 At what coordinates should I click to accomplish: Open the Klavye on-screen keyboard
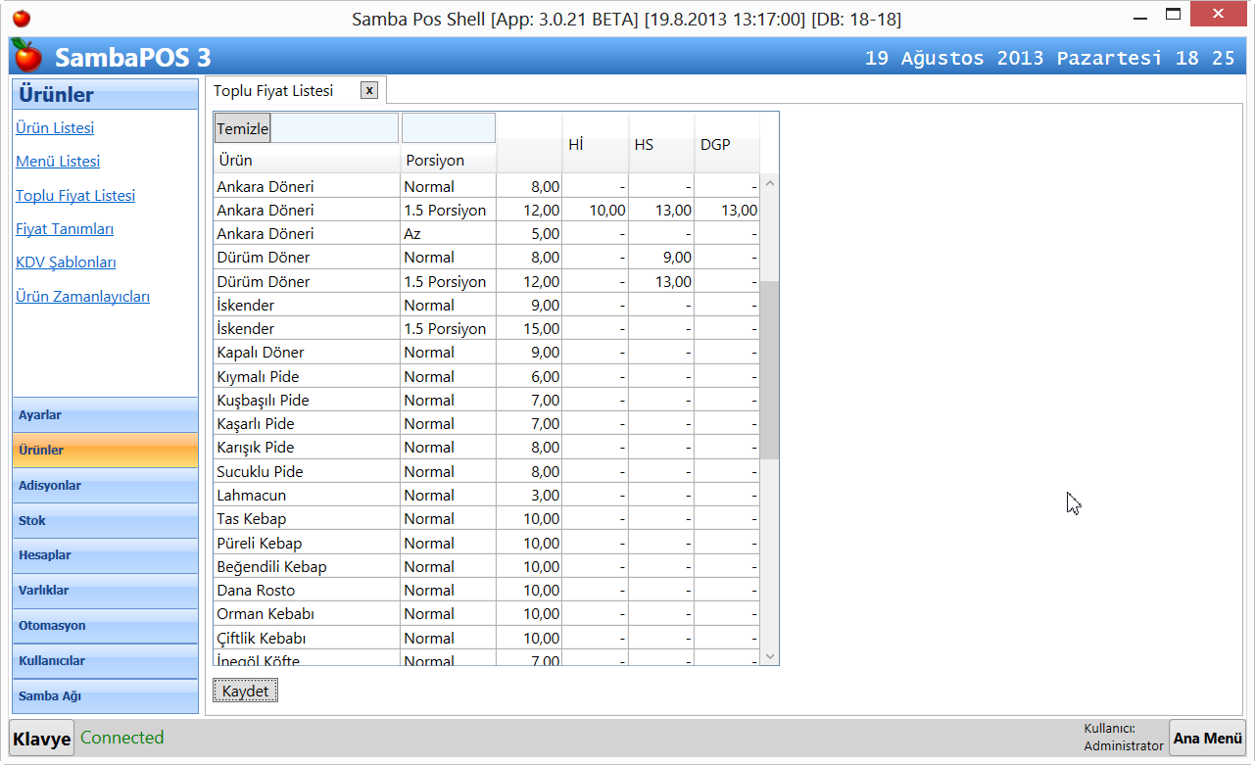click(42, 739)
